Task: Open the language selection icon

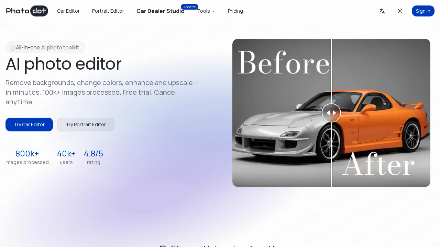Action: (x=382, y=11)
